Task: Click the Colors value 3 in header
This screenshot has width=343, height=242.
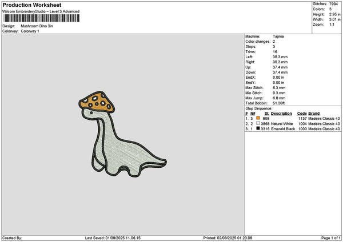Action: pos(330,9)
